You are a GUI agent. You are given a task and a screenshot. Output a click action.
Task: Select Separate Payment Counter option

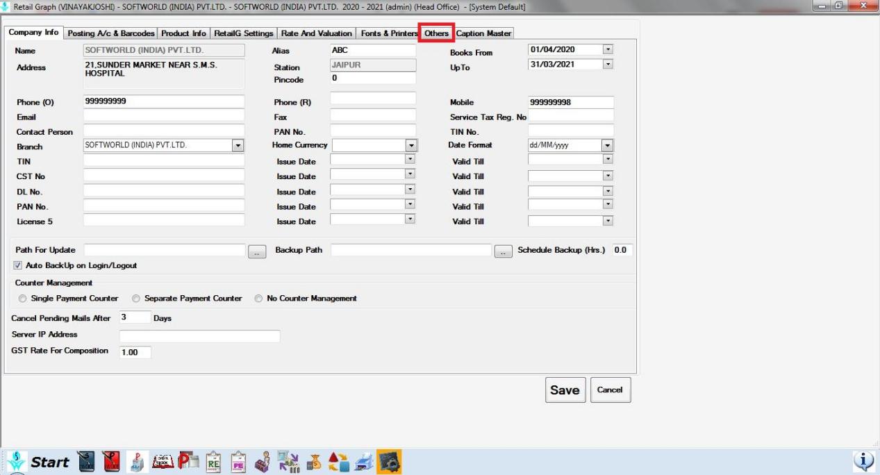[x=137, y=299]
